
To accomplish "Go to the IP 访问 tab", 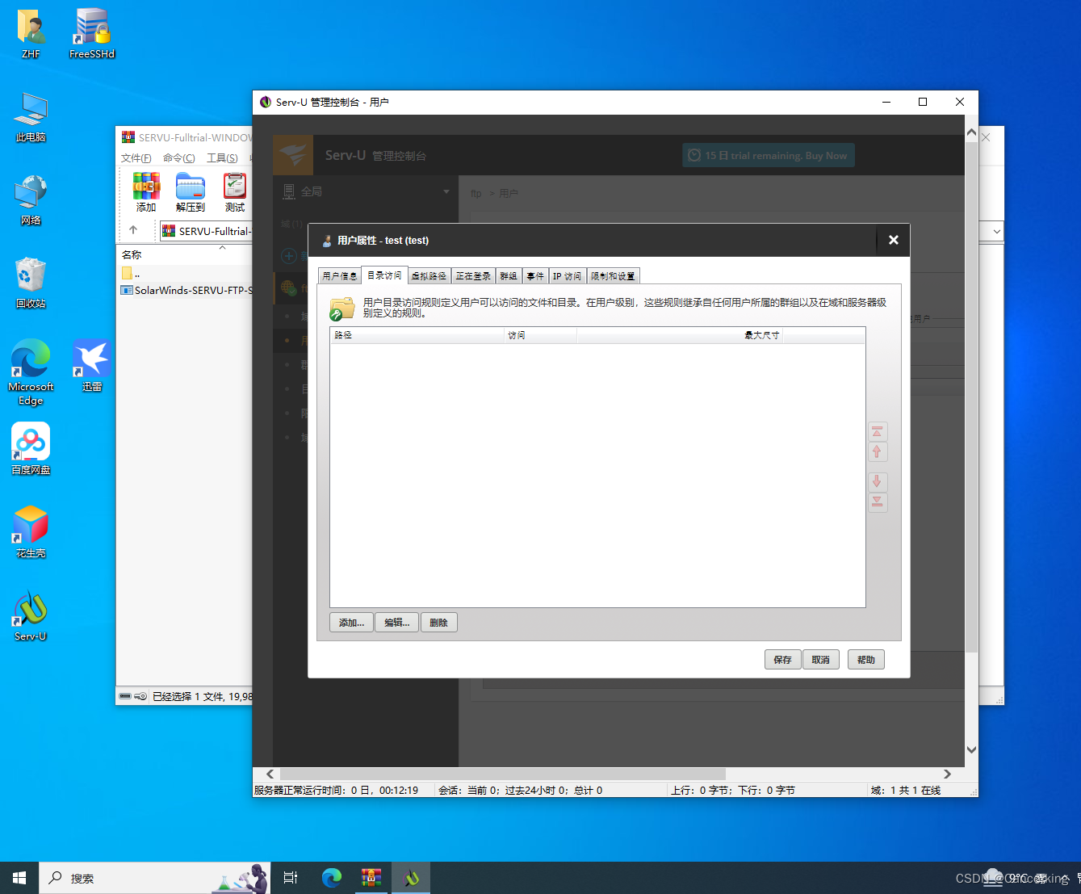I will [x=567, y=276].
